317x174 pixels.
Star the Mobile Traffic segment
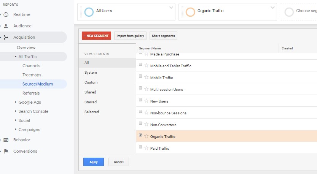coord(147,77)
